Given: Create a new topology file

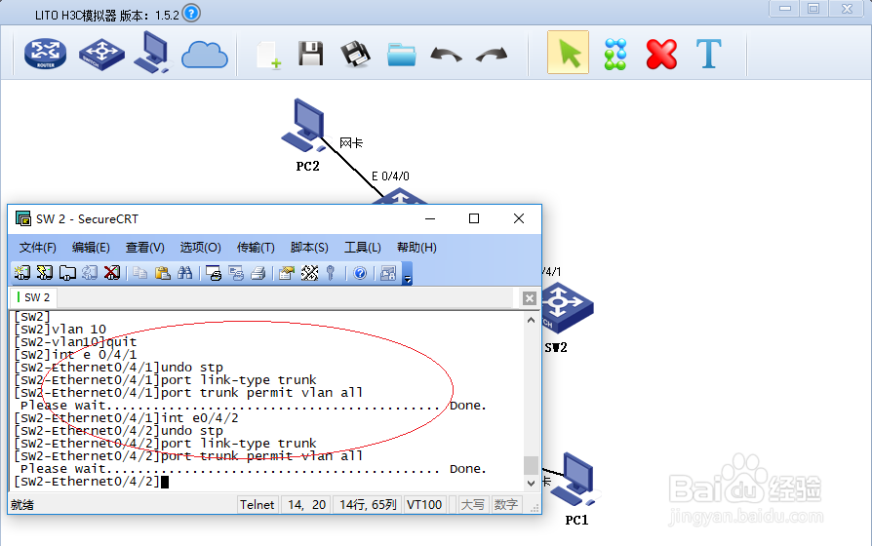Looking at the screenshot, I should (269, 55).
